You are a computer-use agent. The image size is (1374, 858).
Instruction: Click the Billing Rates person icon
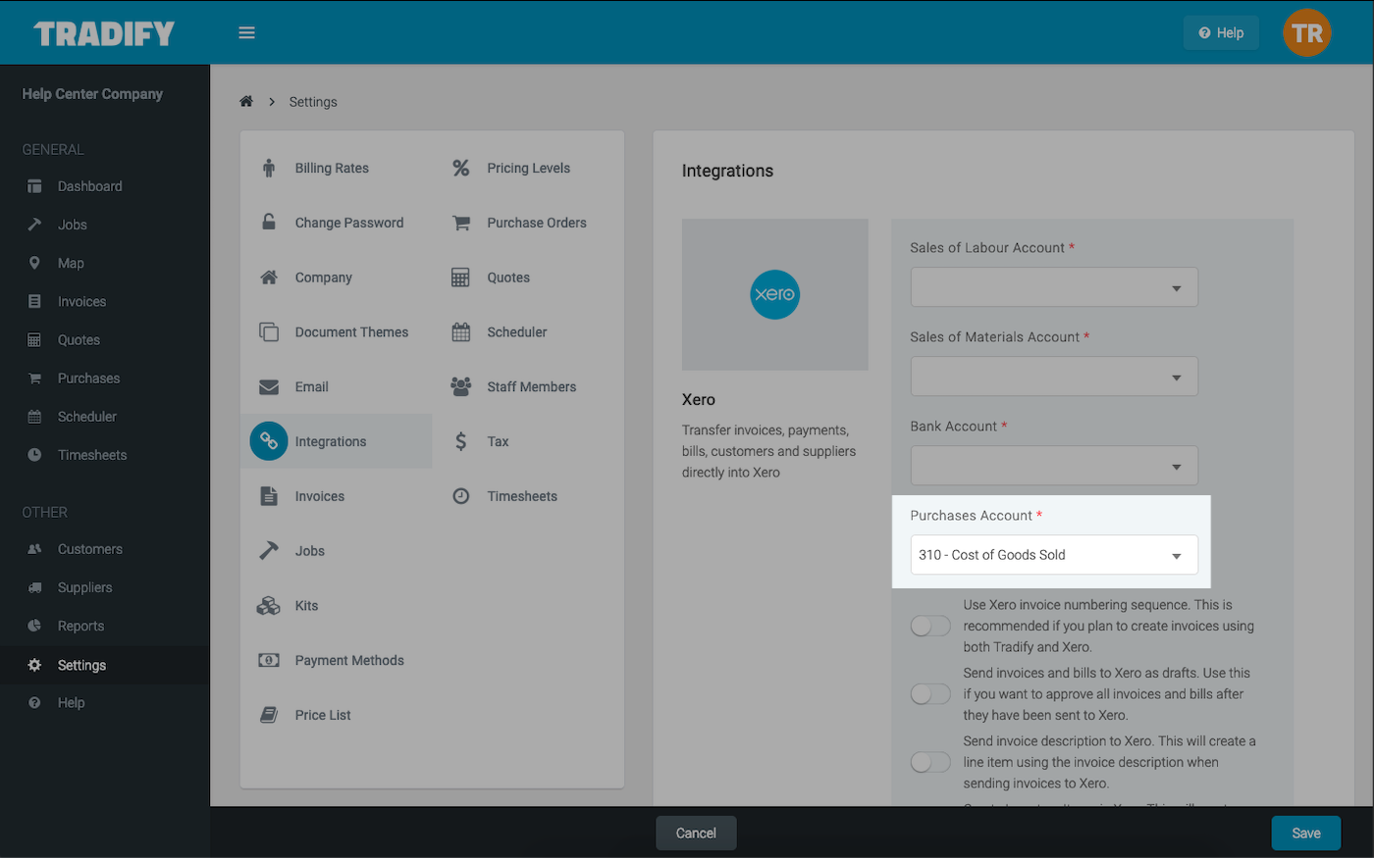[269, 168]
